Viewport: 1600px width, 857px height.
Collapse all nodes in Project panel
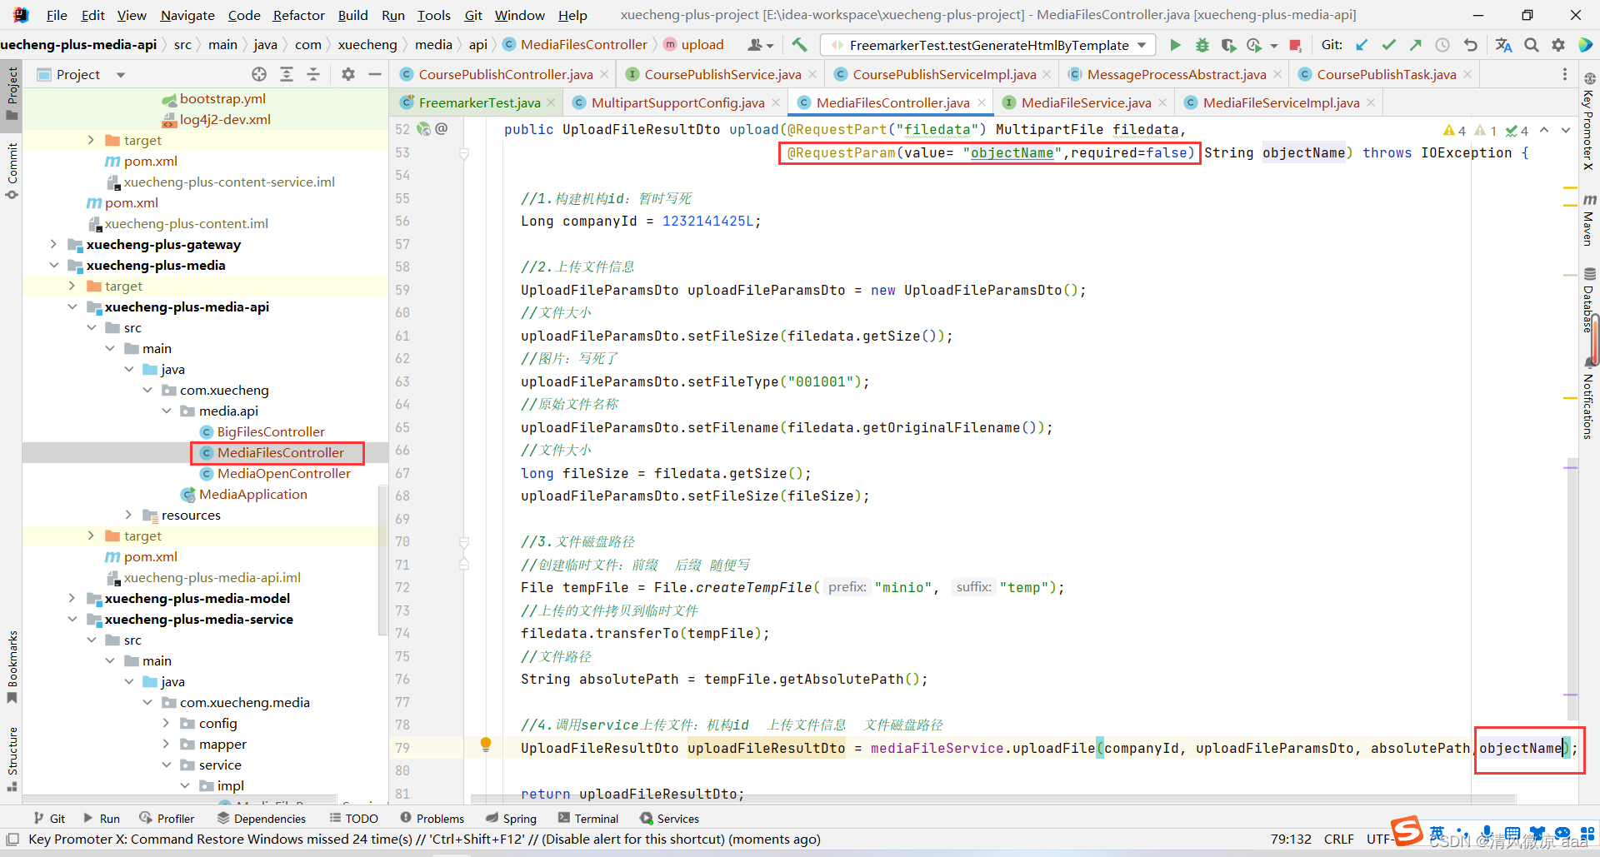tap(313, 74)
